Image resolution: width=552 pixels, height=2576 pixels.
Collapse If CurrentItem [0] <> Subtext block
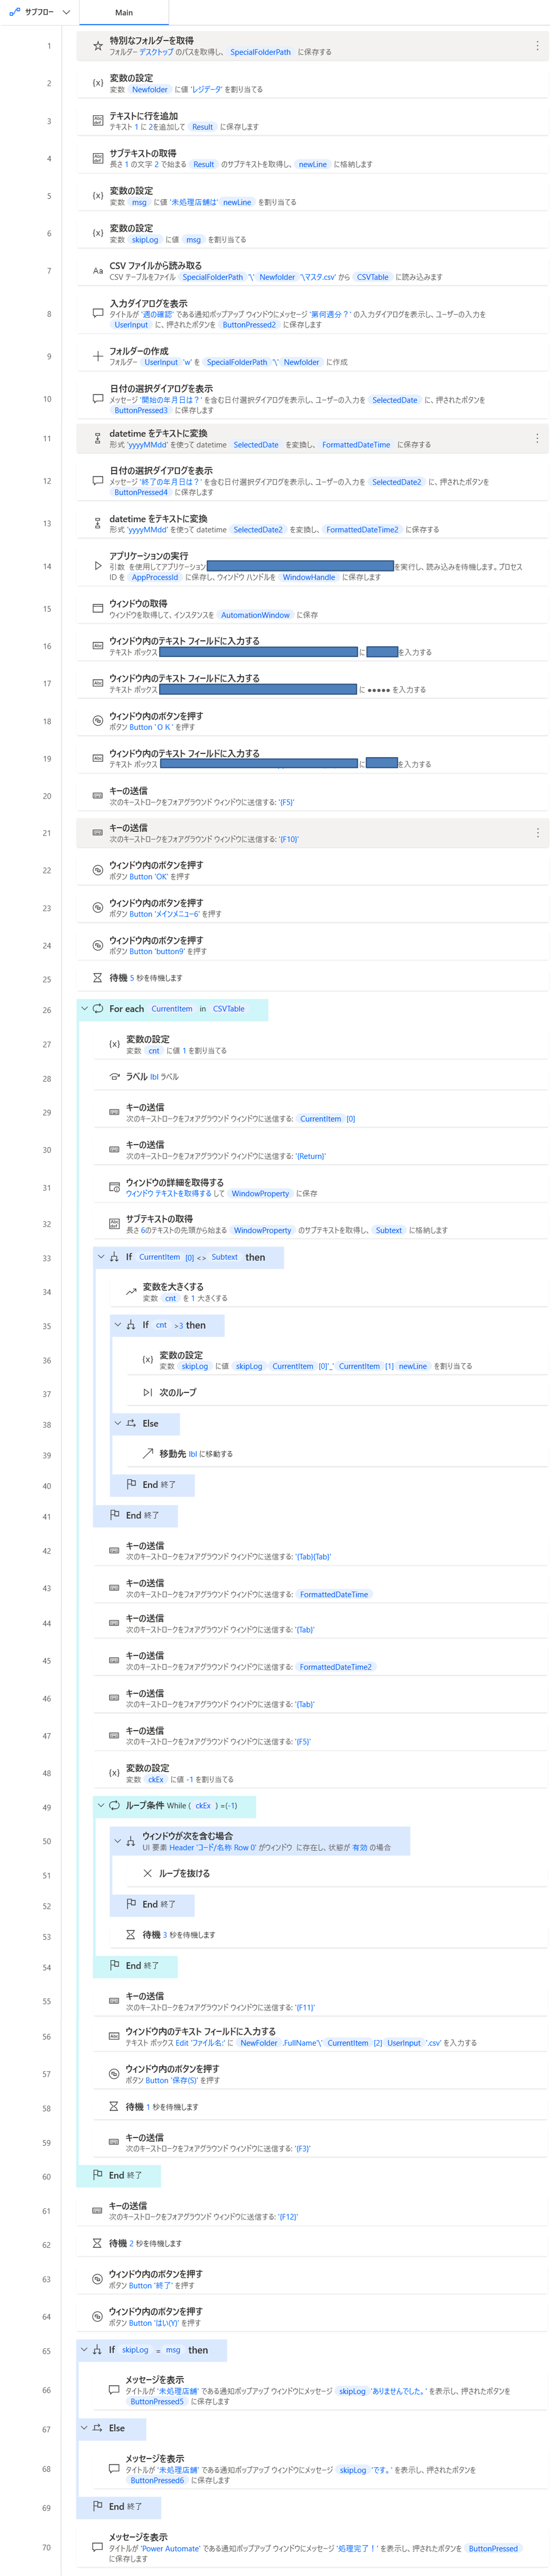(101, 1257)
